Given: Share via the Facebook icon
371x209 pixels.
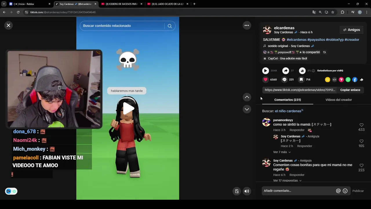Looking at the screenshot, I should tap(355, 80).
